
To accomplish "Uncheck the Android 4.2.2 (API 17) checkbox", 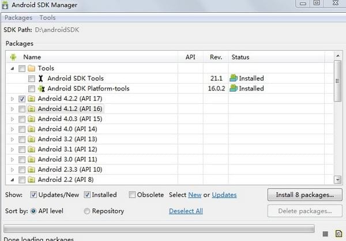I will [x=21, y=99].
